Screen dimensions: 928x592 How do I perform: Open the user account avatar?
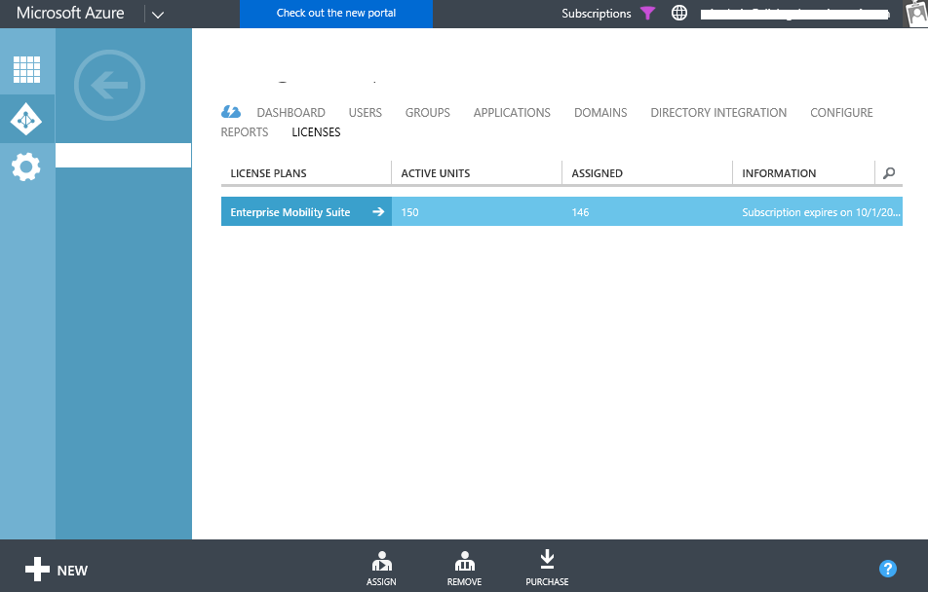[x=916, y=13]
